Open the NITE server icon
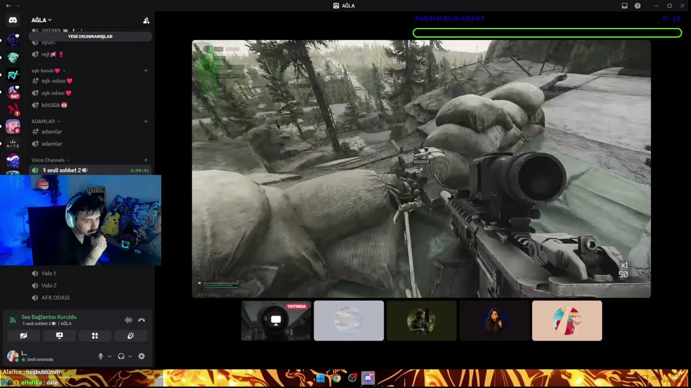This screenshot has width=691, height=388. [x=13, y=144]
